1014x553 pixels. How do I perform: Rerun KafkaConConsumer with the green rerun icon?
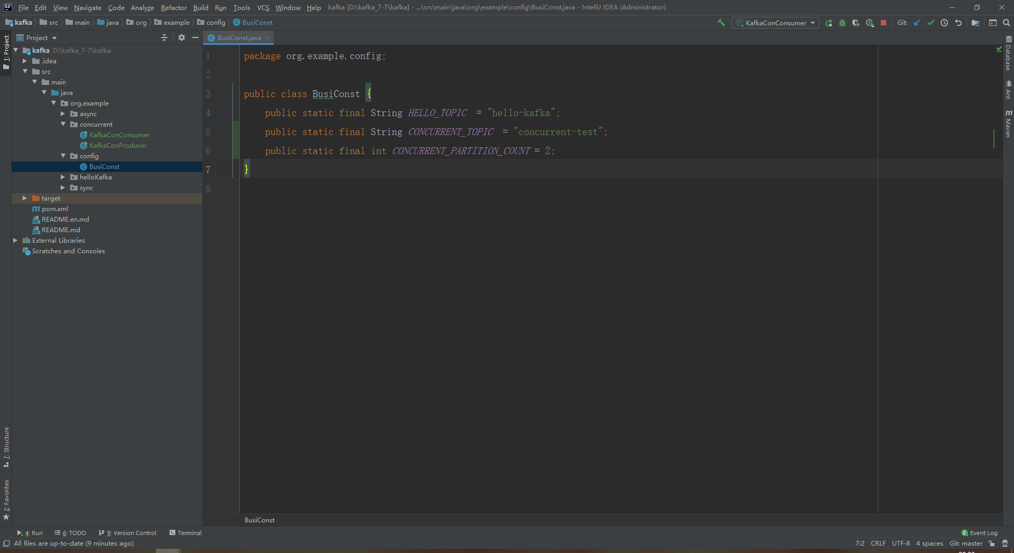(829, 23)
